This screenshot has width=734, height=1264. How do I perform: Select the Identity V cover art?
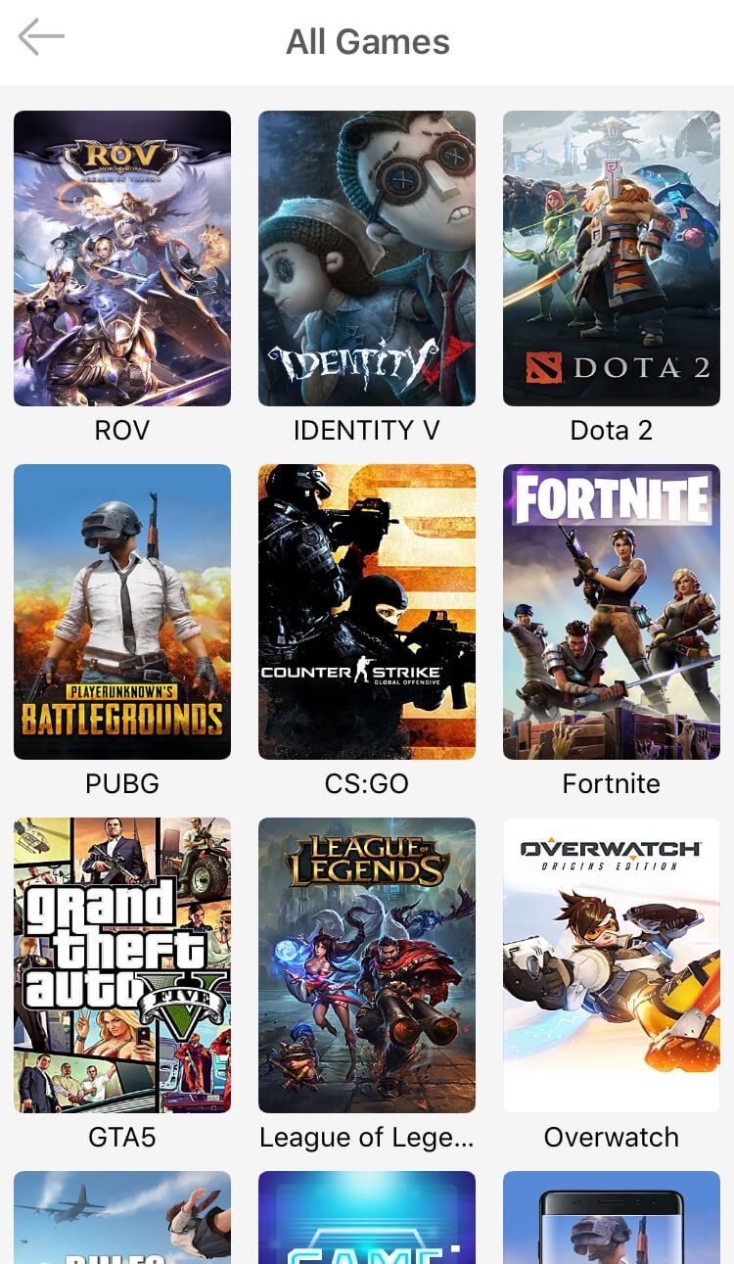click(367, 258)
